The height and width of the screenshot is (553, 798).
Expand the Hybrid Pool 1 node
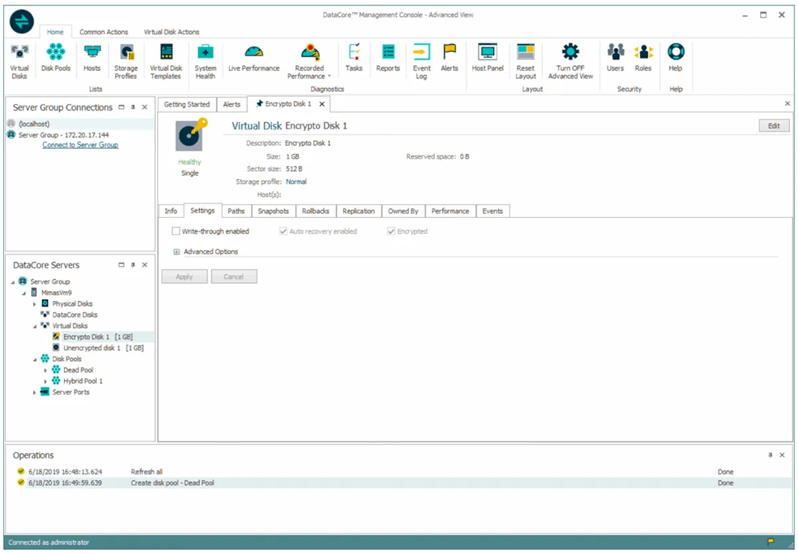click(46, 382)
